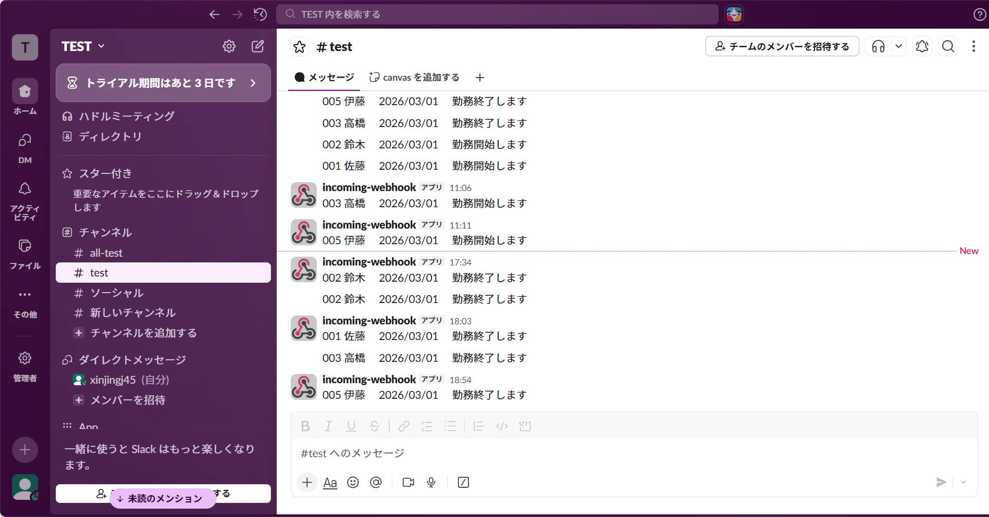The image size is (989, 517).
Task: Toggle inline code formatting
Action: 502,426
